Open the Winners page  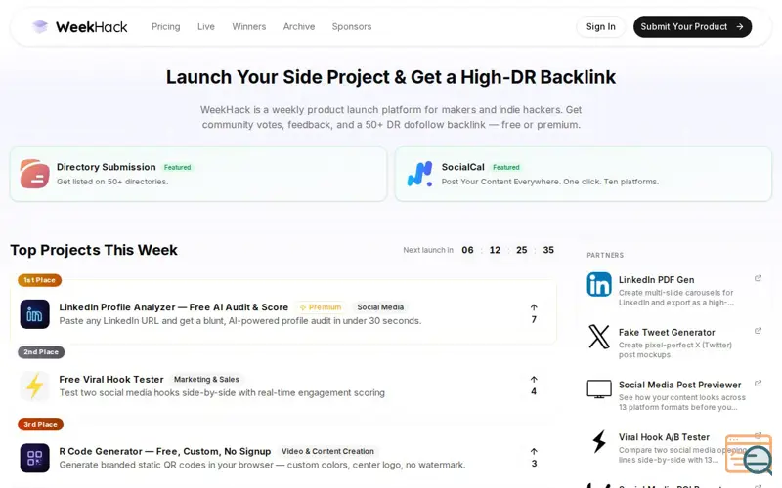[249, 27]
